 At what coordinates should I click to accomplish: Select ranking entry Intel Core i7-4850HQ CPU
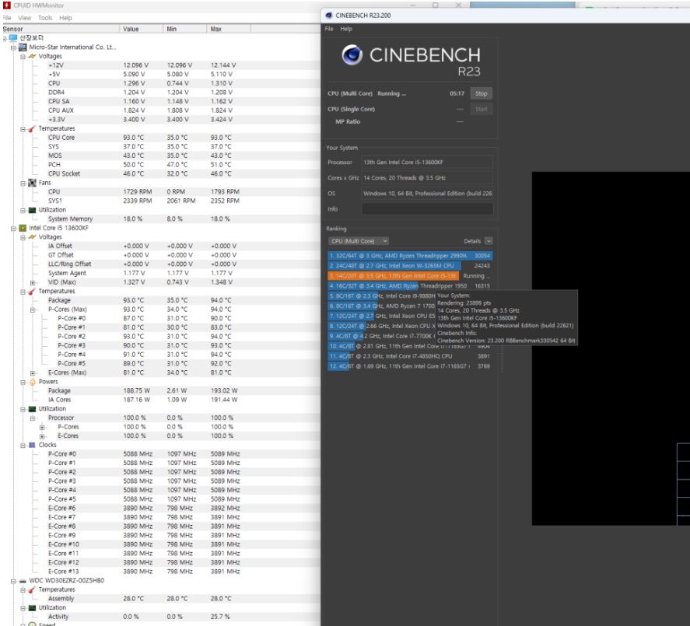(x=410, y=356)
